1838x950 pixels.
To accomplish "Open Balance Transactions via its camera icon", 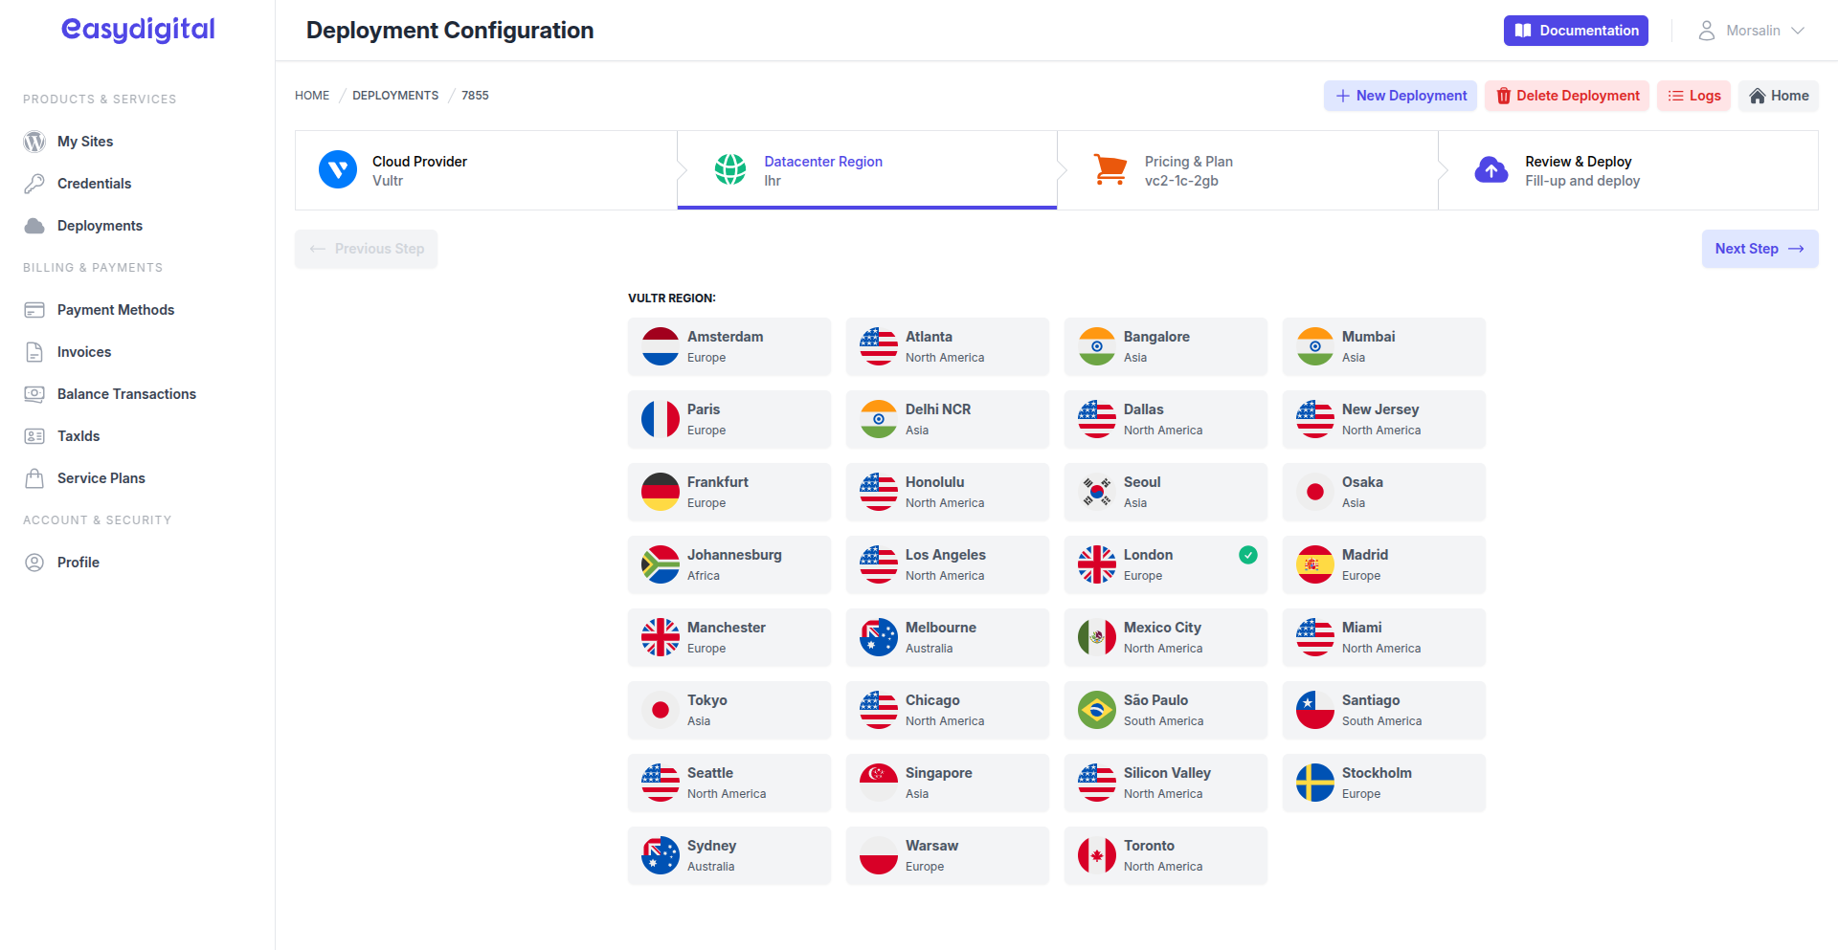I will pos(34,393).
